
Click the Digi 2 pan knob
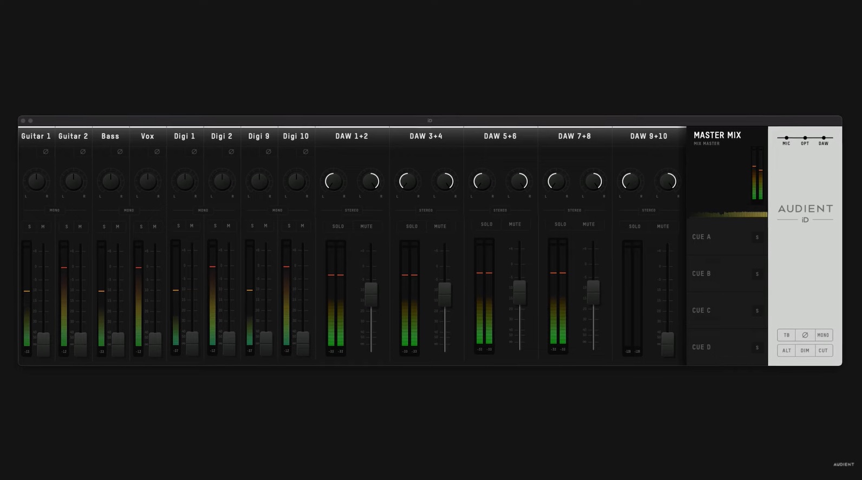click(x=222, y=181)
